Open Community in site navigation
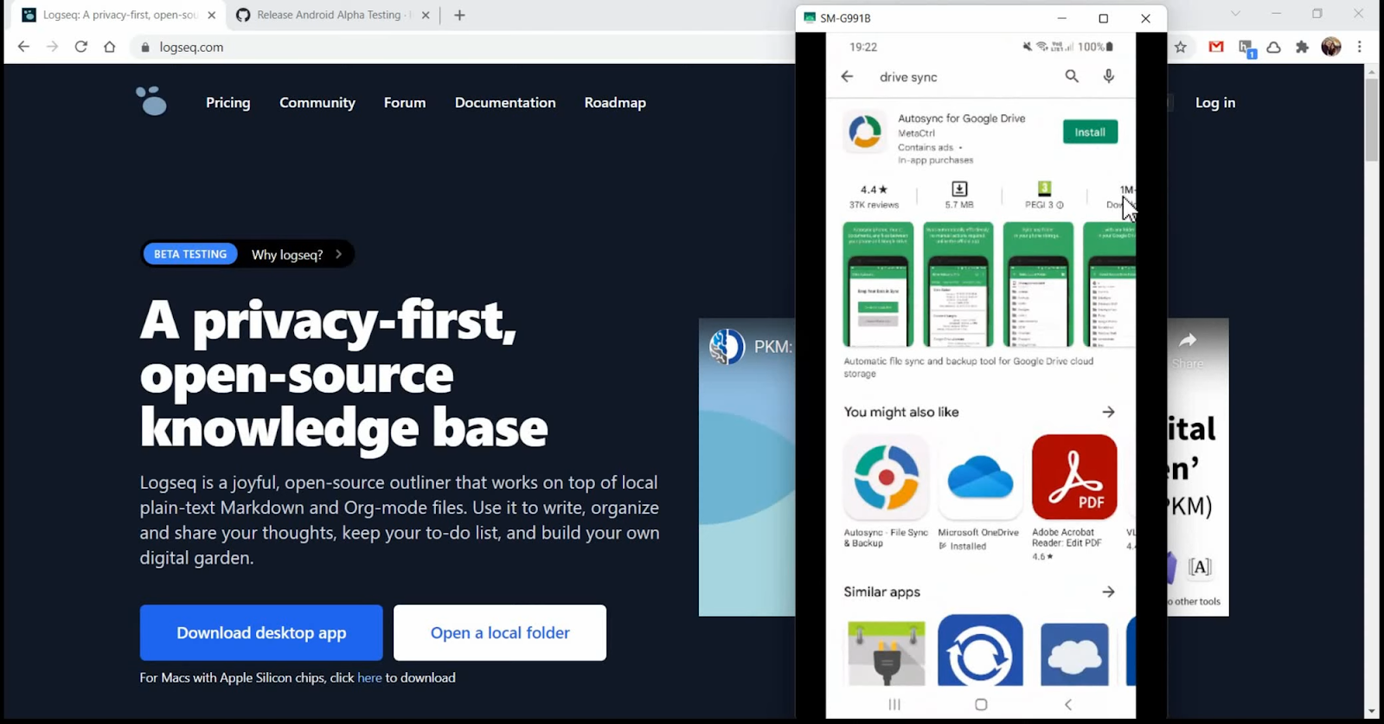 point(317,102)
